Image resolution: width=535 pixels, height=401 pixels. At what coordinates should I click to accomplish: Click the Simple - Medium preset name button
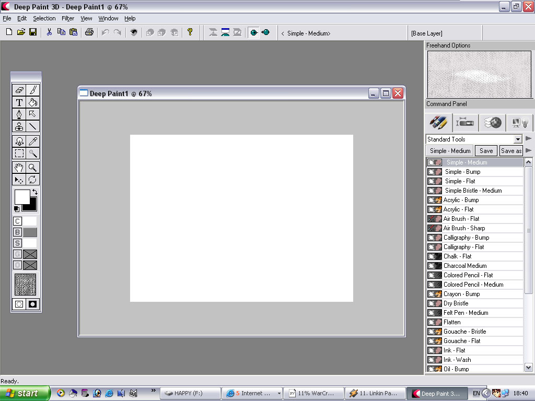(450, 151)
